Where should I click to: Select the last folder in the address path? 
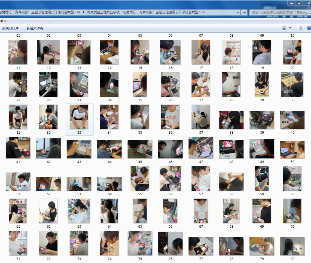click(x=146, y=12)
